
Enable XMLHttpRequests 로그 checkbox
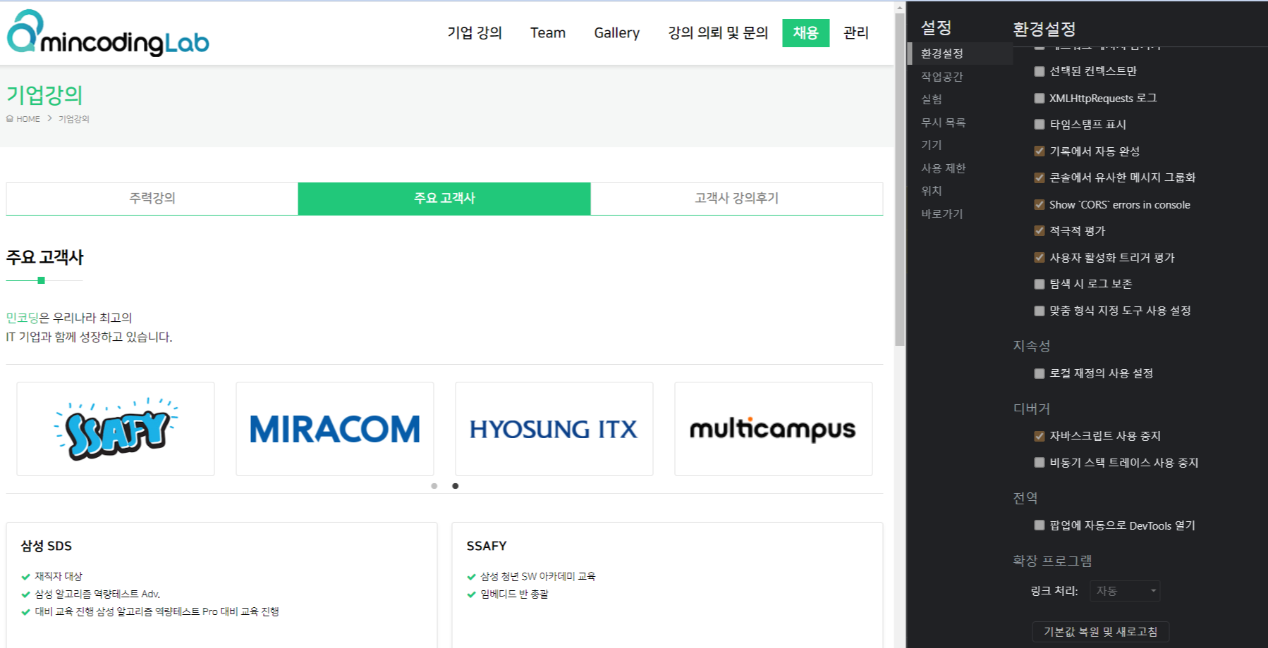[x=1040, y=98]
